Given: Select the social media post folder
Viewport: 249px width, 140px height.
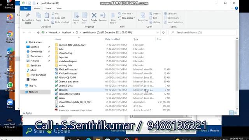Looking at the screenshot, I should point(67,61).
